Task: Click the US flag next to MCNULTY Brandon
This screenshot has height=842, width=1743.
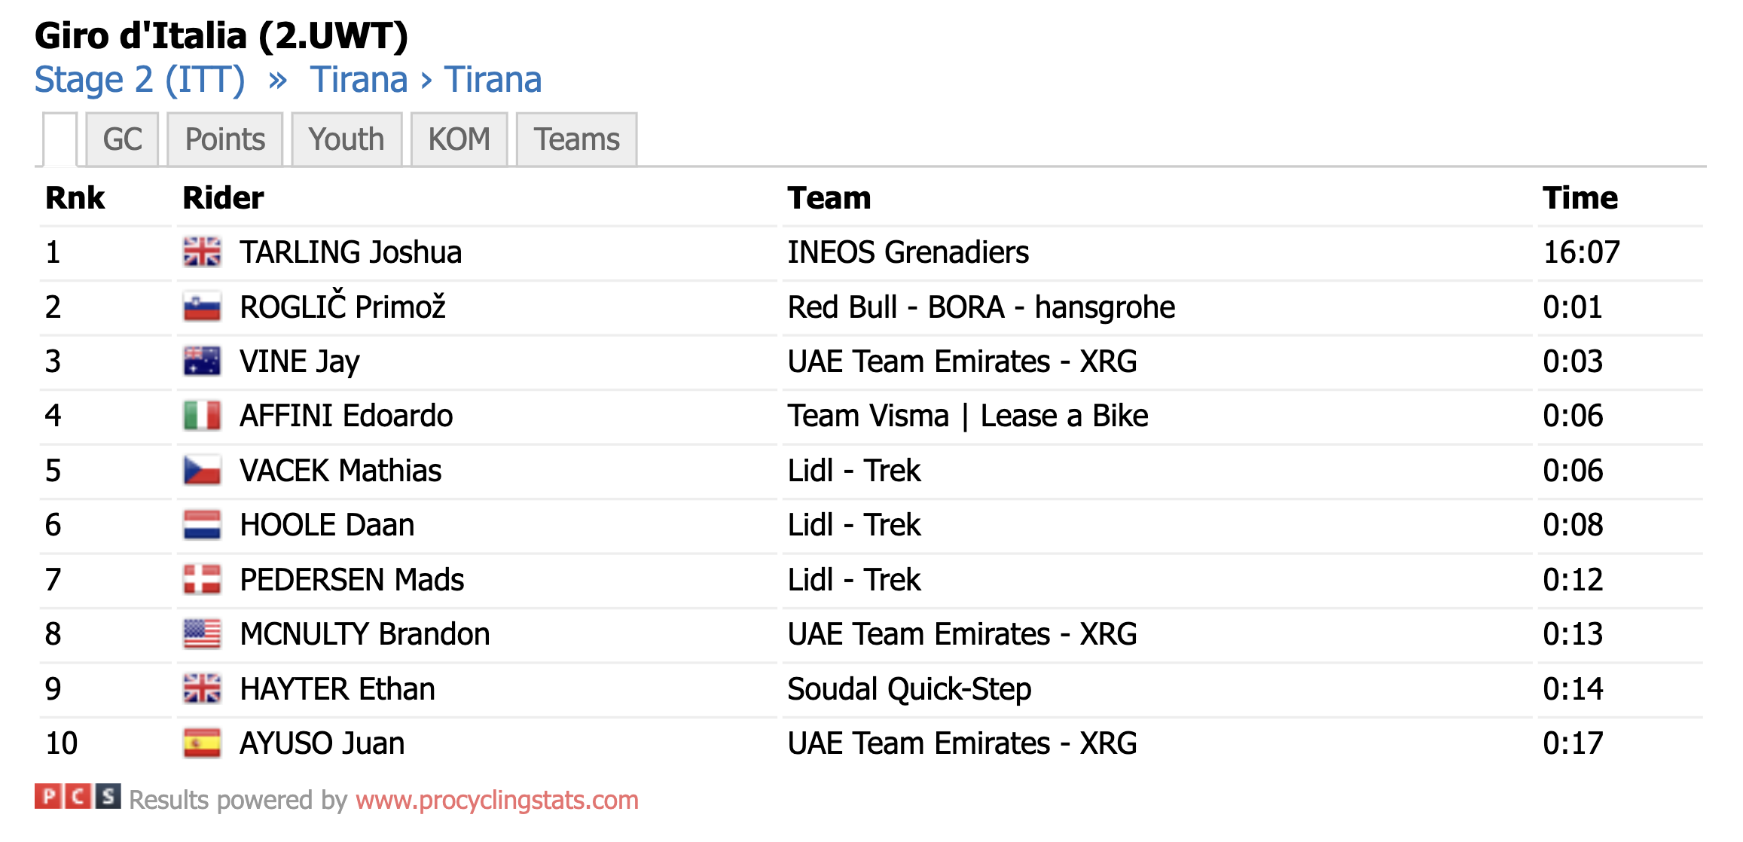Action: (202, 633)
